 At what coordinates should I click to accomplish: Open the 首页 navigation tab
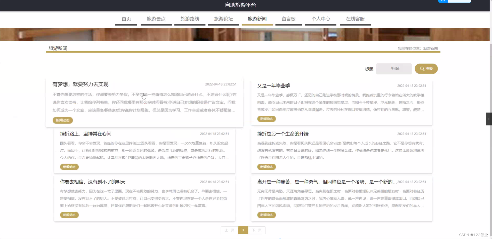click(x=126, y=19)
